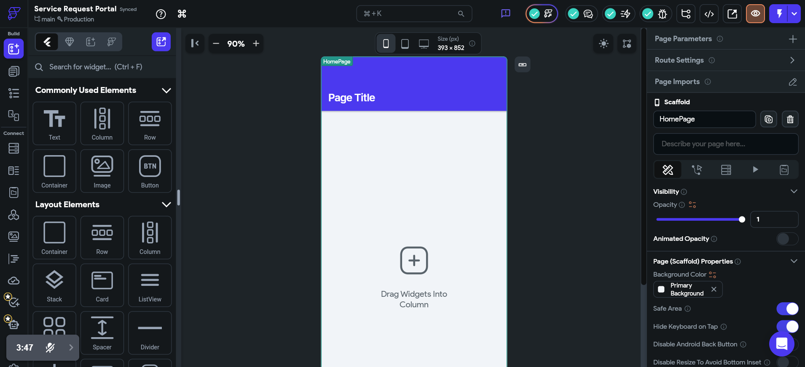805x367 pixels.
Task: Select the Properties tab in right panel
Action: [668, 170]
